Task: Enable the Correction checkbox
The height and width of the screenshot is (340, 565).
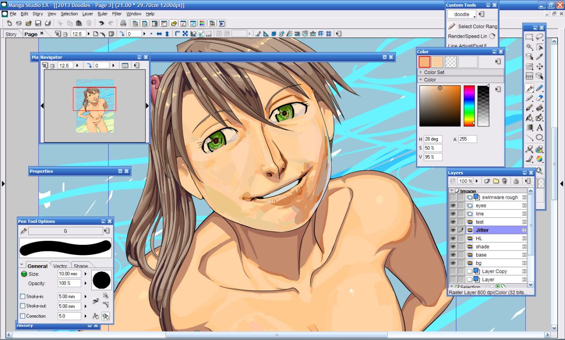Action: click(x=23, y=316)
